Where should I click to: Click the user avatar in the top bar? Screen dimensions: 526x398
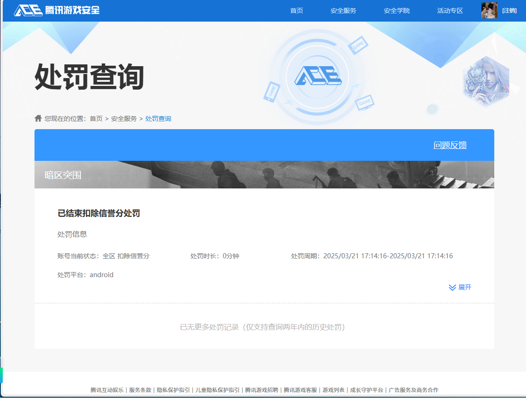[489, 11]
